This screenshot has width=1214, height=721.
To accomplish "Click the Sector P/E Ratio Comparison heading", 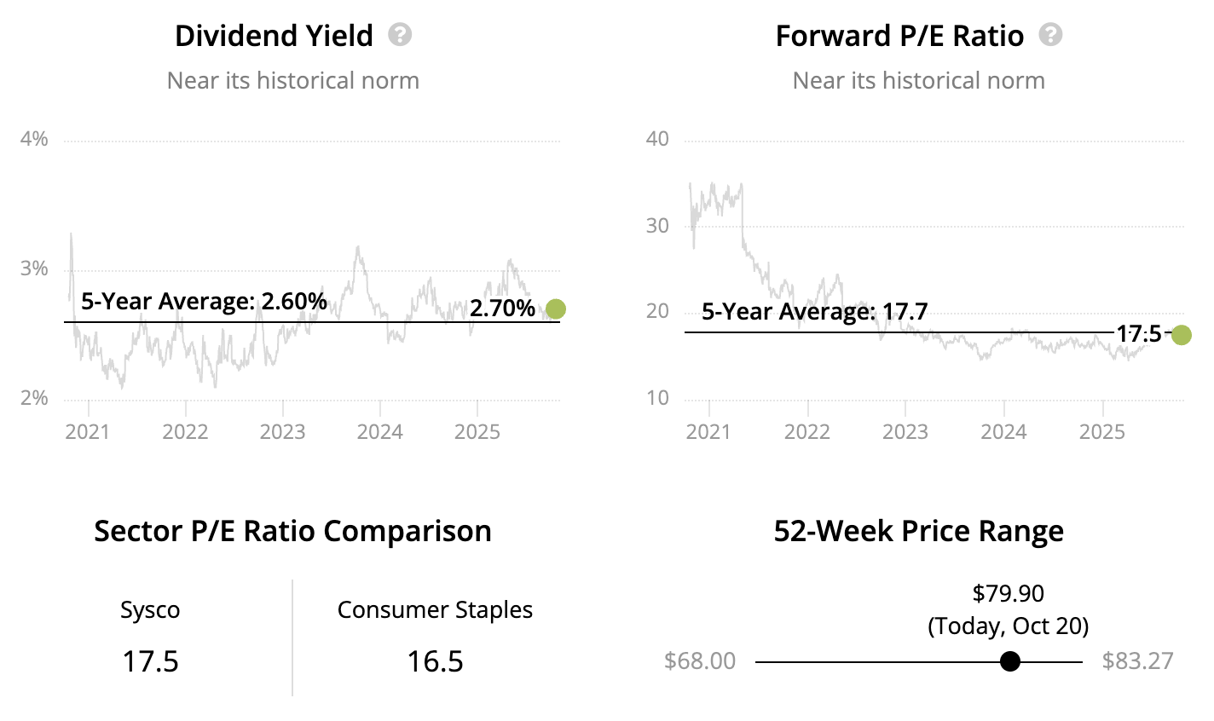I will [x=292, y=531].
